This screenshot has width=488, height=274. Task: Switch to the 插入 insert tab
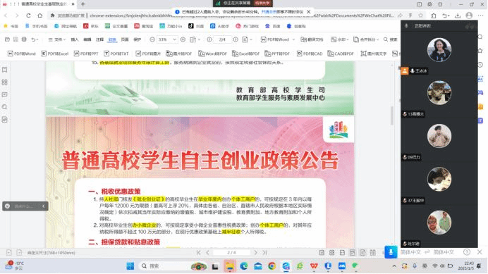75,39
